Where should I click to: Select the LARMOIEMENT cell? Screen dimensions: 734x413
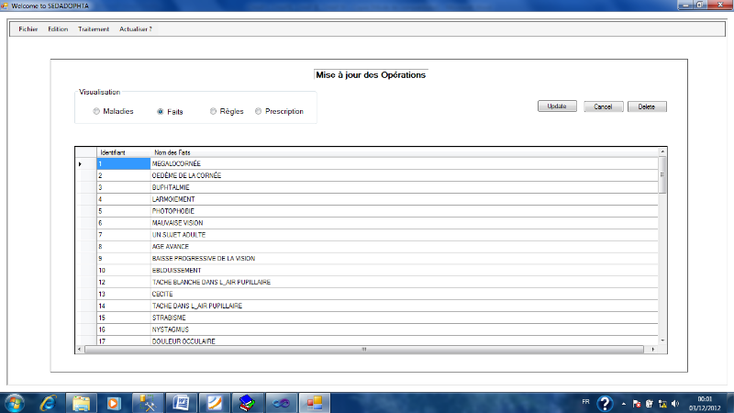(405, 199)
